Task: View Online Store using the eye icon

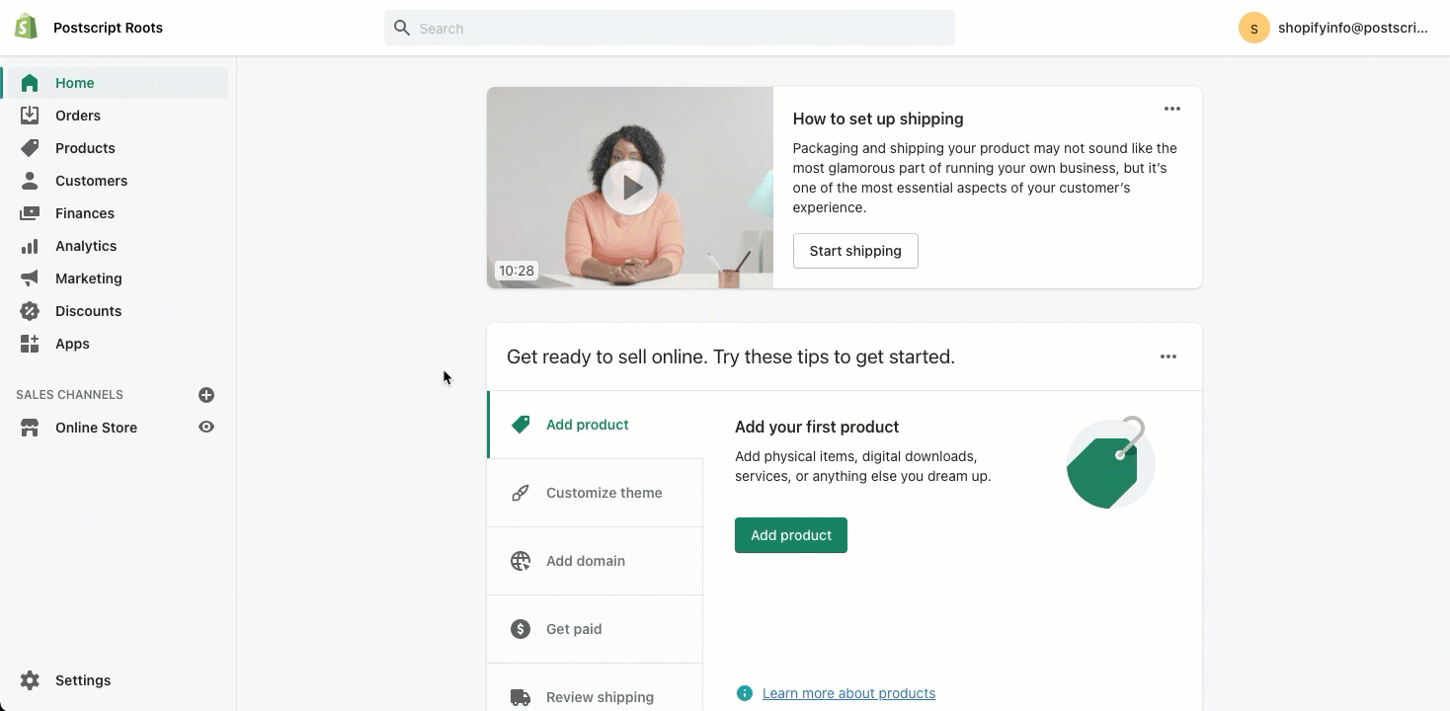Action: coord(206,428)
